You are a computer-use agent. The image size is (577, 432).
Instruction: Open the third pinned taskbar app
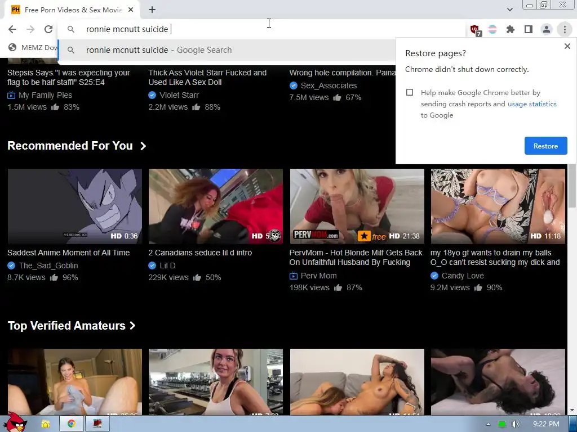97,424
